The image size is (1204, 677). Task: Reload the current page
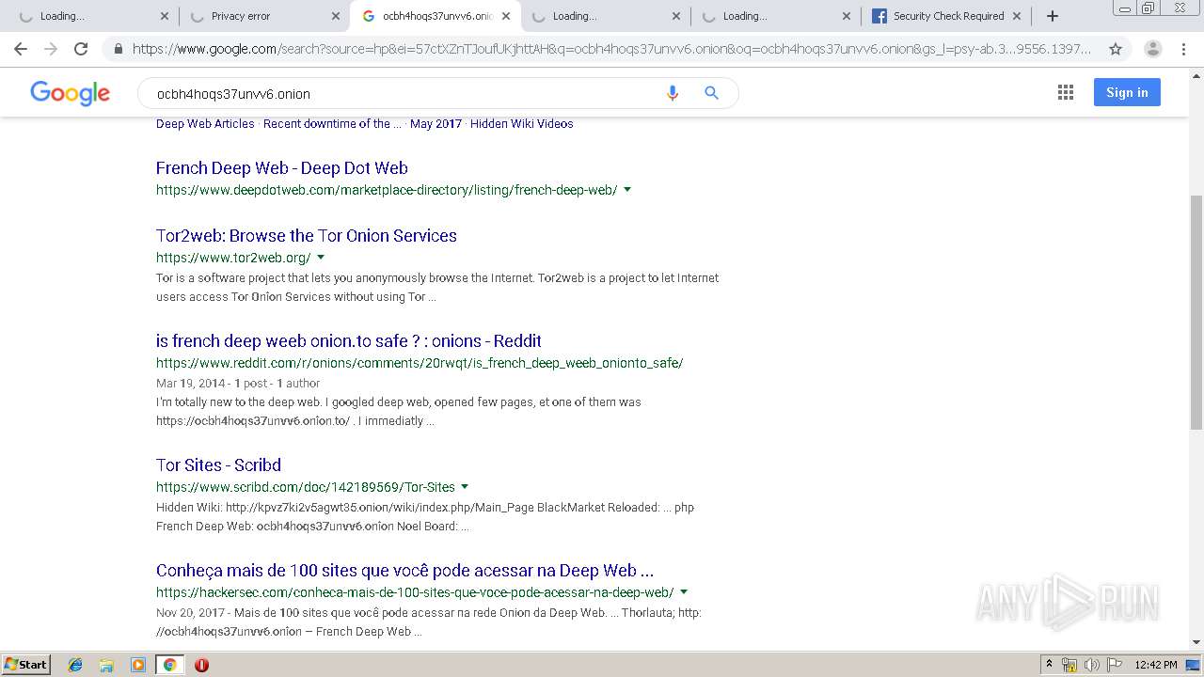pos(81,49)
